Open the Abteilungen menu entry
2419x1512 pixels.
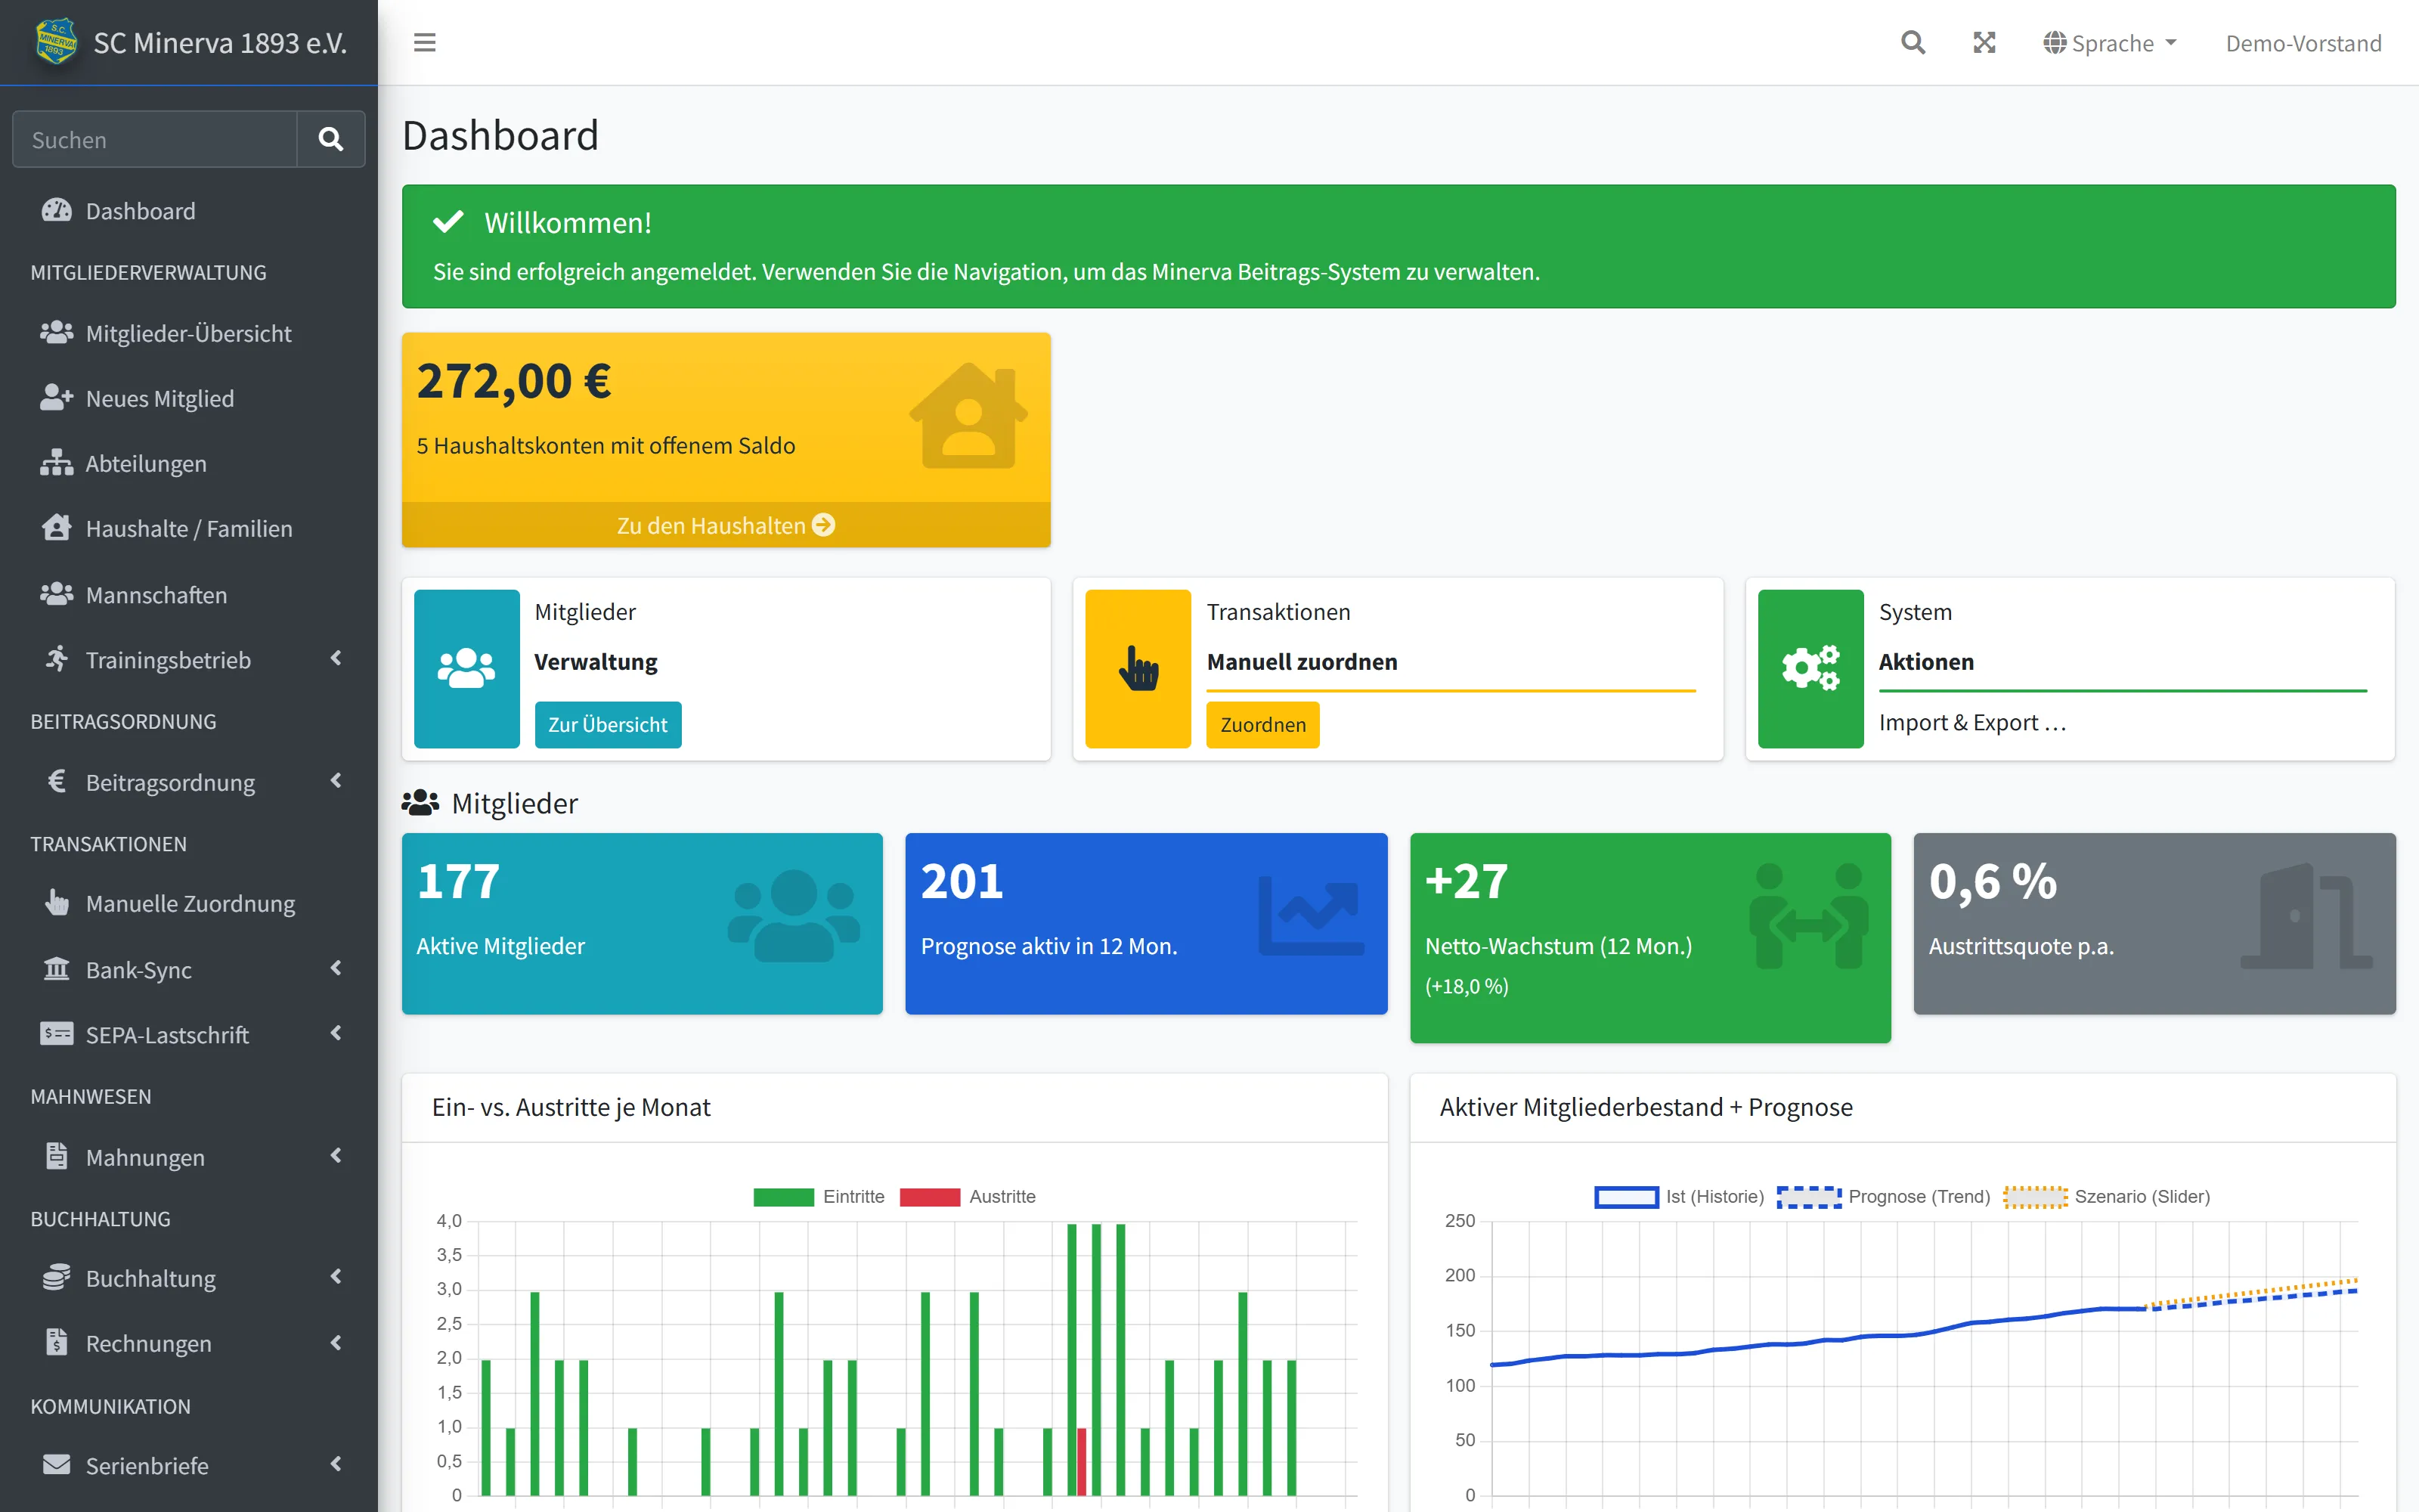(189, 462)
